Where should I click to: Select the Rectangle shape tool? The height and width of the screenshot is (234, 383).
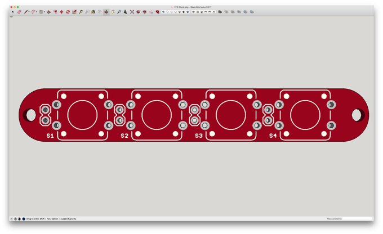click(41, 12)
